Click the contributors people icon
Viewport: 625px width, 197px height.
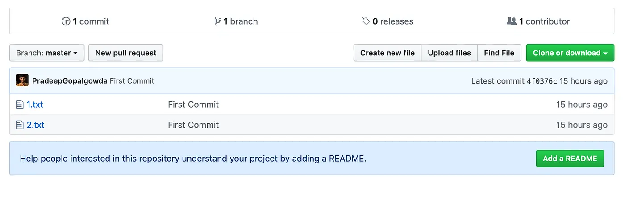(512, 21)
